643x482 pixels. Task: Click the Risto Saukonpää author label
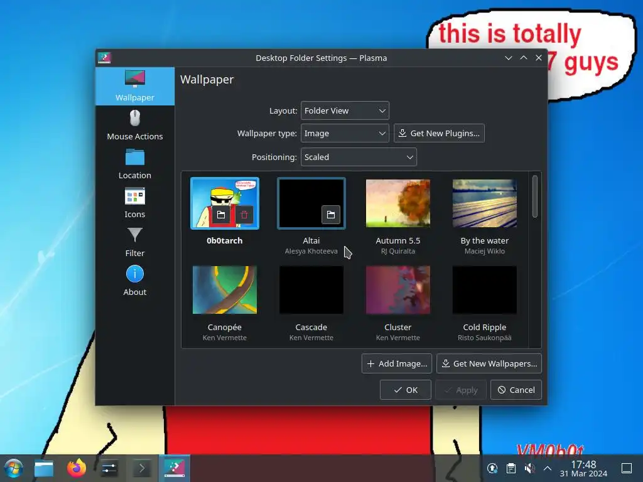click(x=484, y=338)
